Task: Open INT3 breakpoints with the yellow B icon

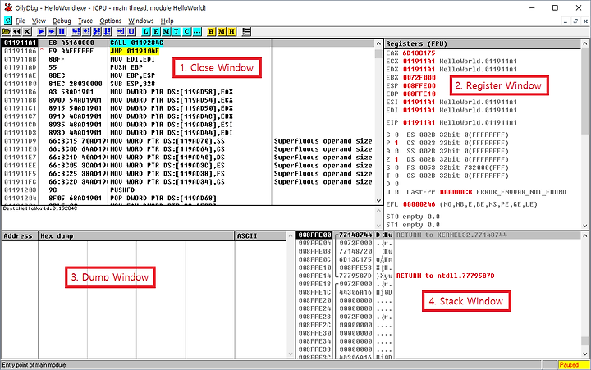Action: click(211, 32)
